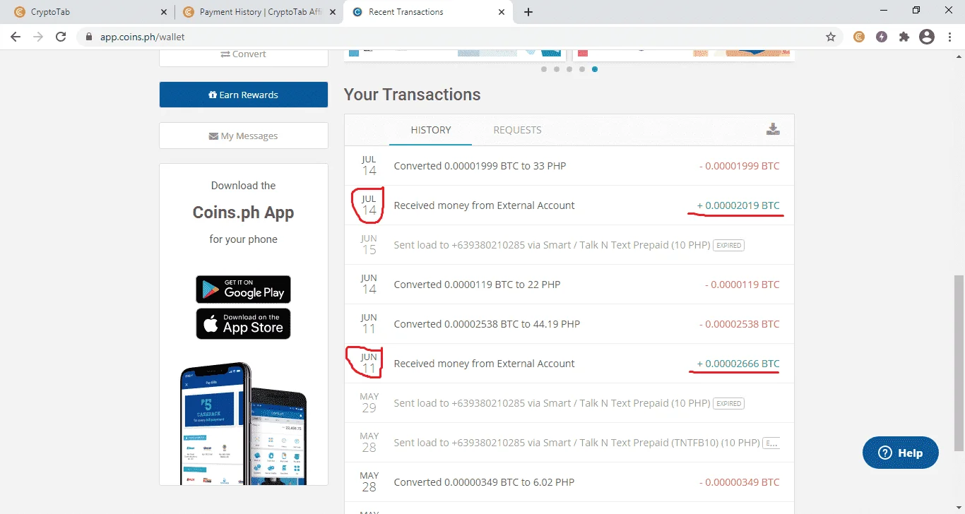The image size is (965, 514).
Task: Click the address bar URL field
Action: coord(459,37)
